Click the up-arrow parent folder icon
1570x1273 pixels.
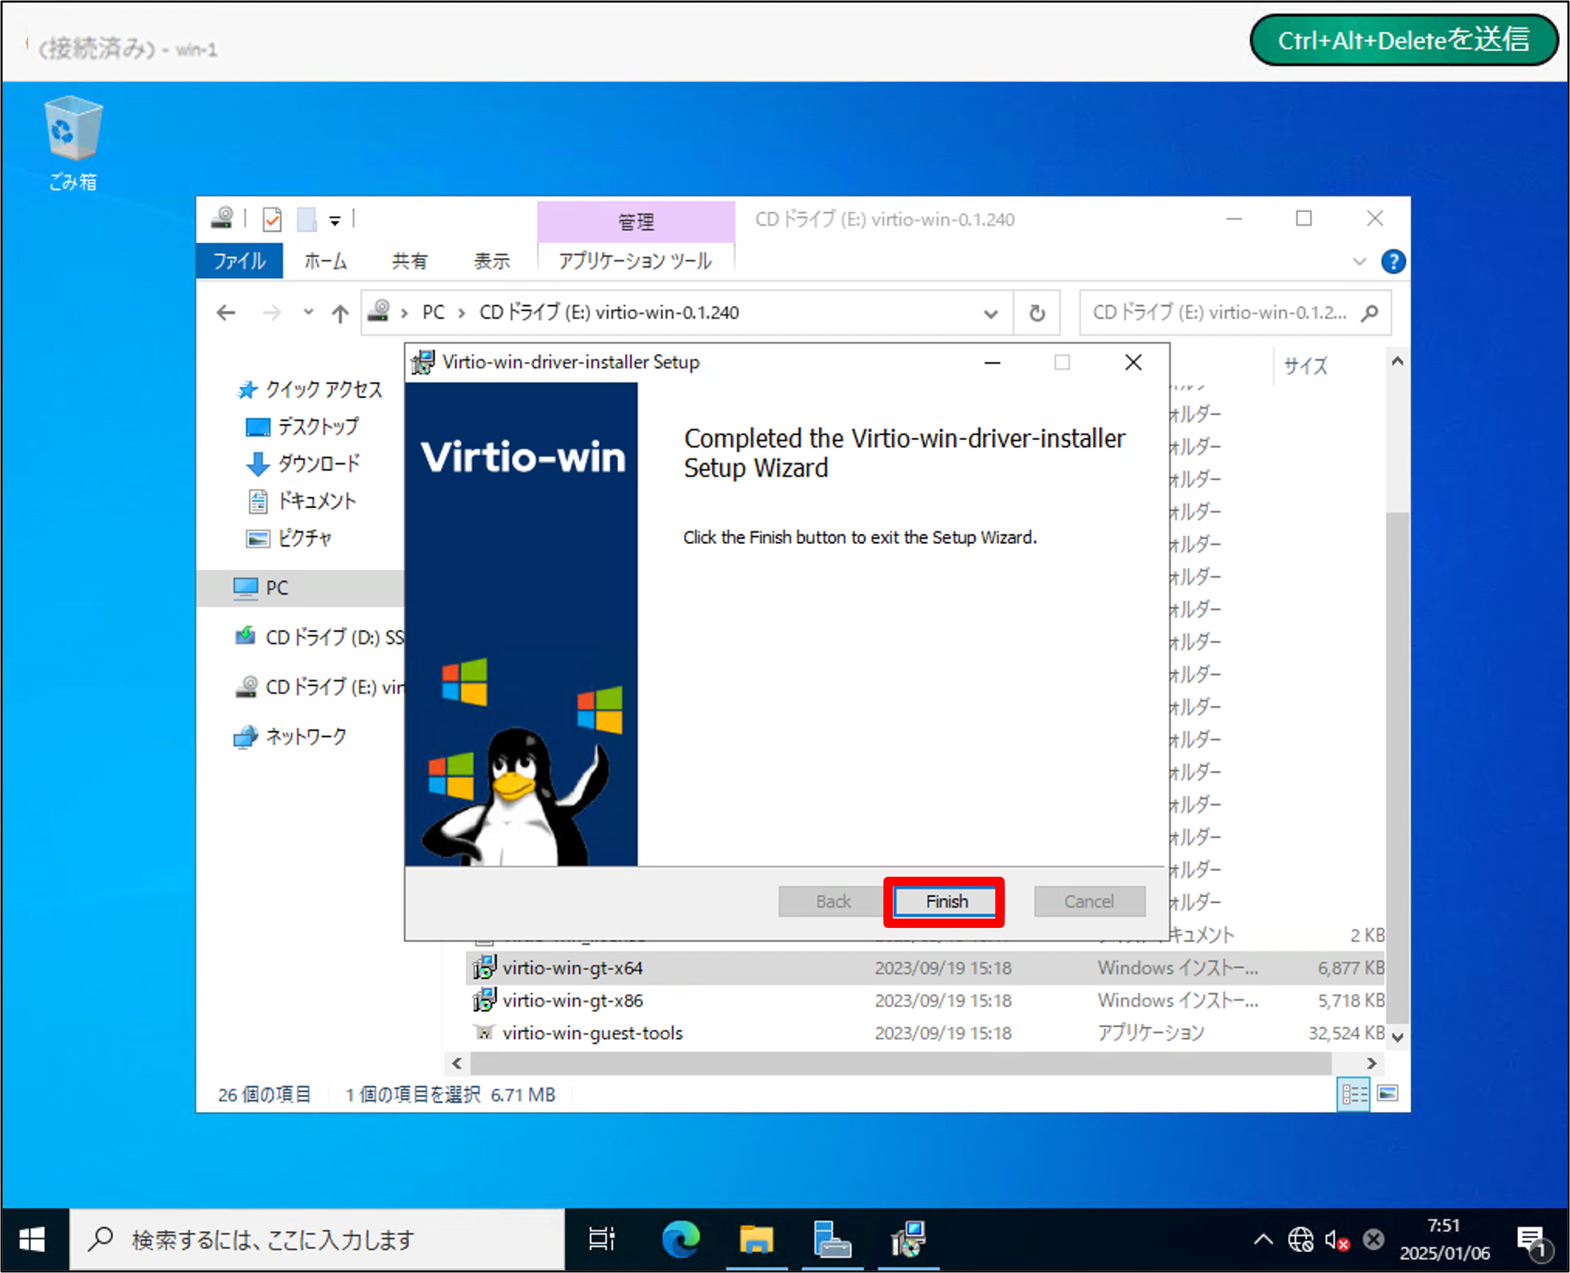pyautogui.click(x=340, y=314)
